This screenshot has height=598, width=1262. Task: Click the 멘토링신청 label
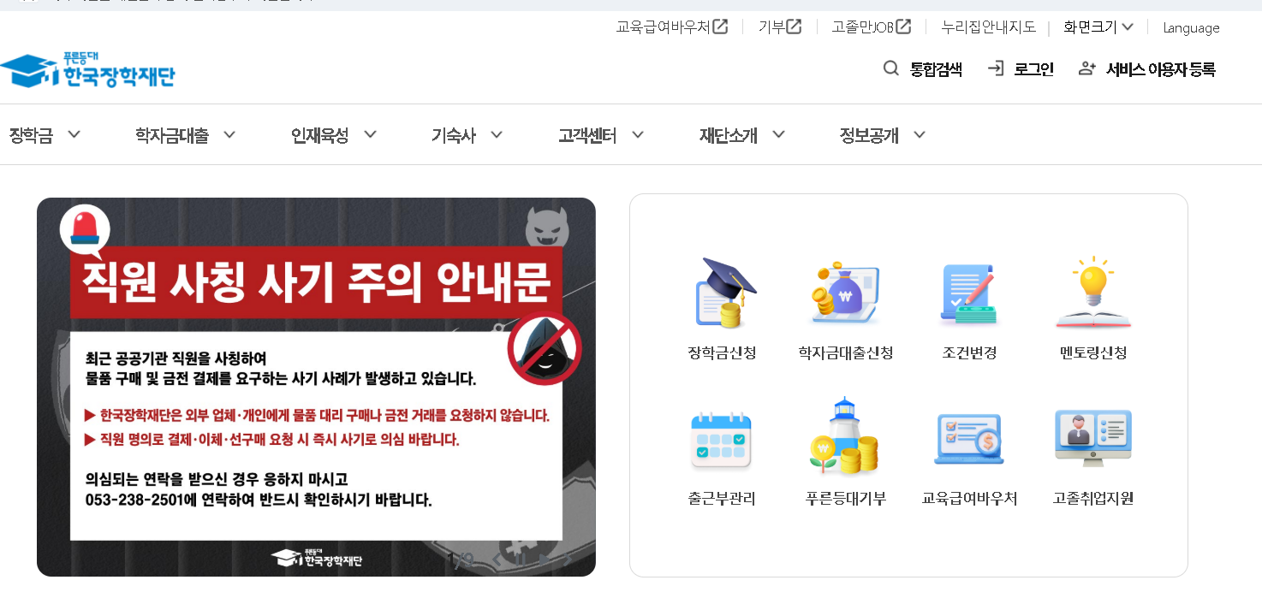[1093, 352]
